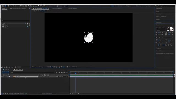Open the Controles do efeito tab
The image size is (176, 99).
click(x=19, y=9)
